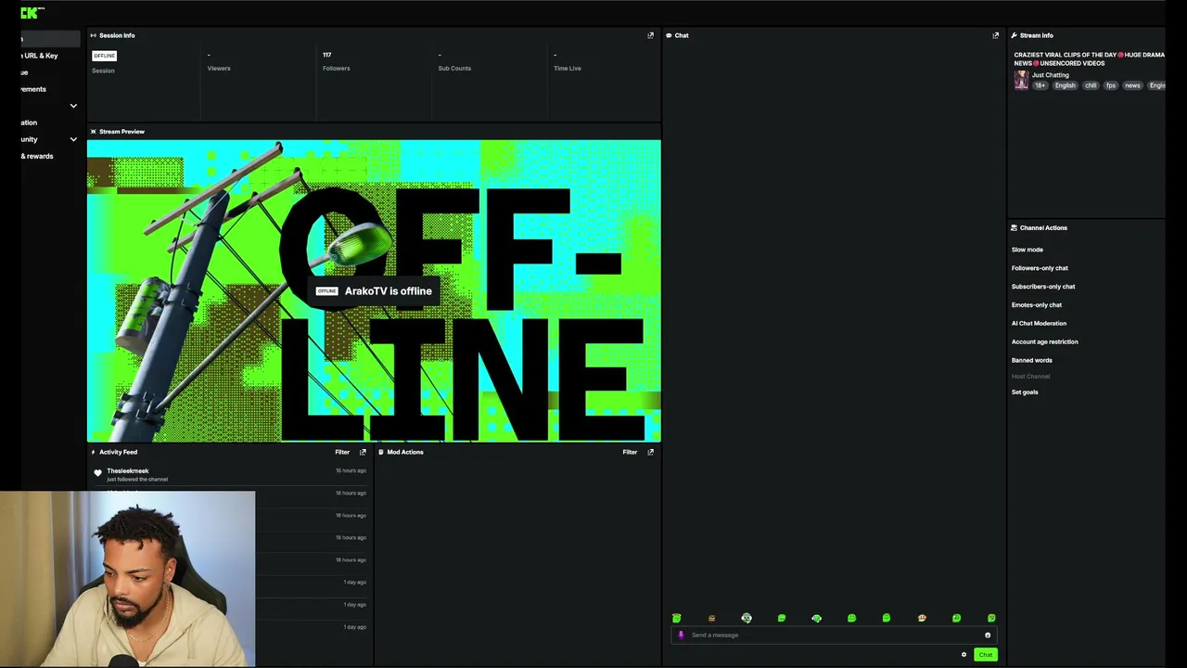The height and width of the screenshot is (668, 1187).
Task: Open chat settings gear icon
Action: [964, 655]
